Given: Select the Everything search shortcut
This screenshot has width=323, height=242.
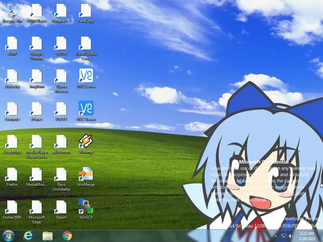Looking at the screenshot, I should 12,144.
